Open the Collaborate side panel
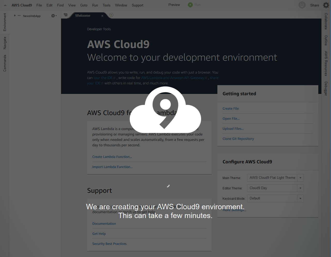The width and height of the screenshot is (331, 257). click(x=326, y=21)
